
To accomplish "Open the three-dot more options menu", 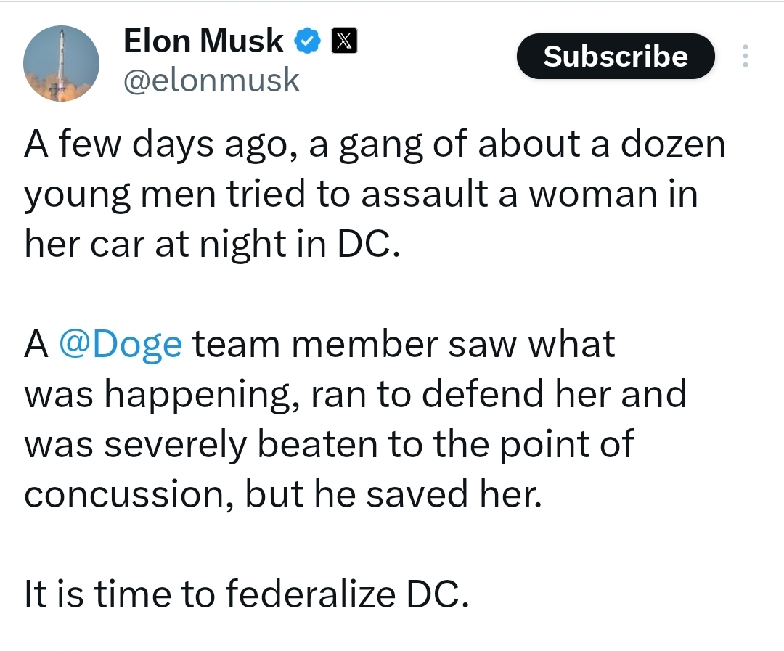I will pyautogui.click(x=745, y=56).
